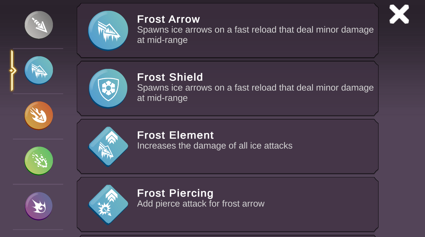Click the Frost Arrow round skill icon

coord(108,30)
